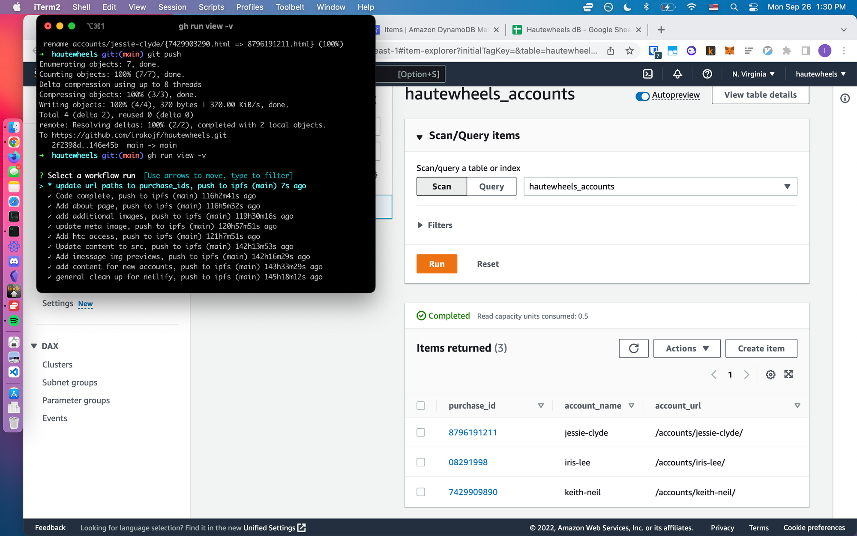Image resolution: width=857 pixels, height=536 pixels.
Task: Open AWS support help icon
Action: point(707,74)
